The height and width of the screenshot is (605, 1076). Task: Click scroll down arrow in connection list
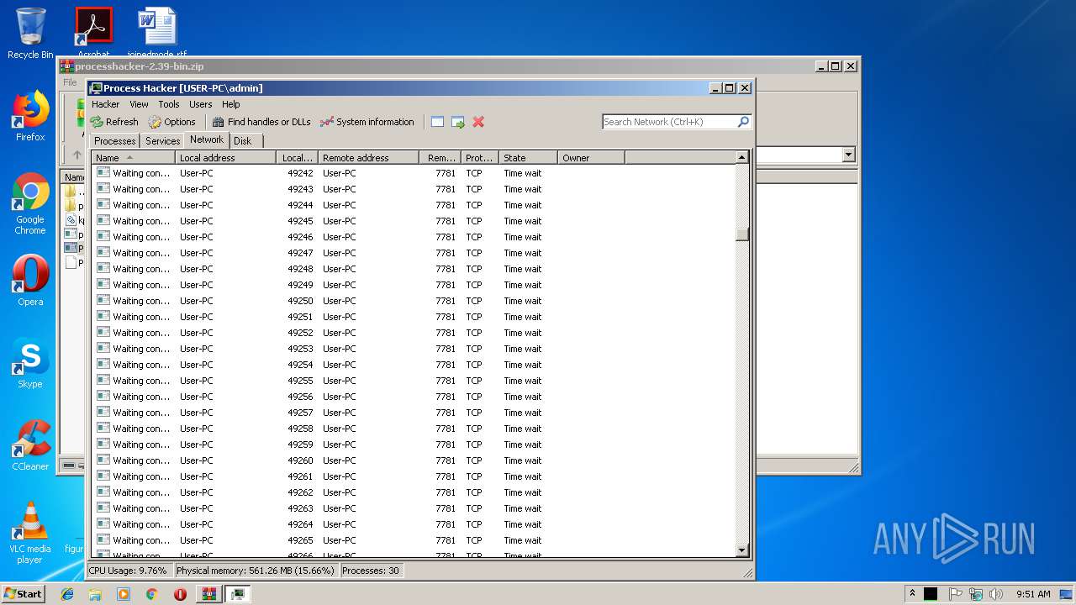coord(742,550)
